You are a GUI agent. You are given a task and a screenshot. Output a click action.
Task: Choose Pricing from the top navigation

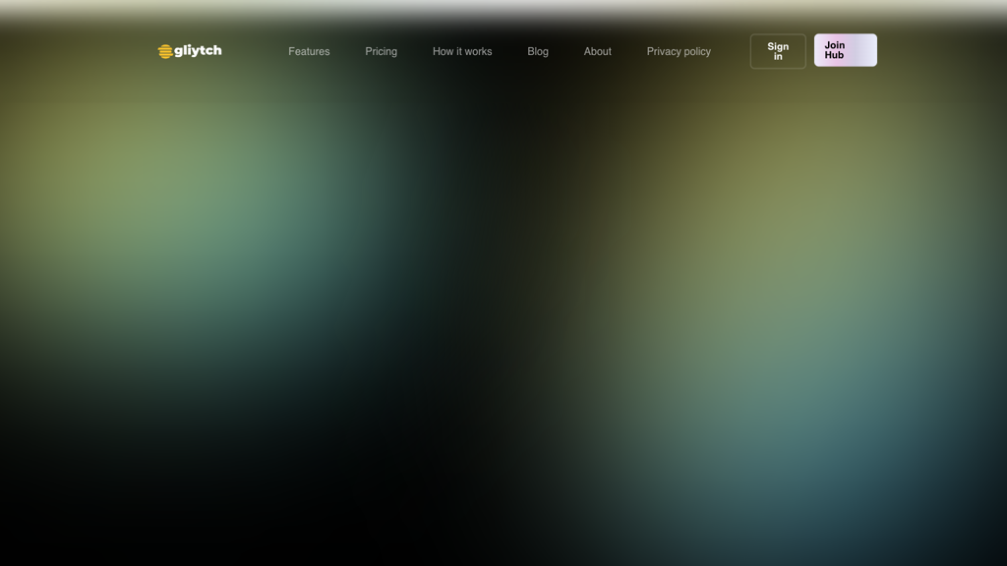(381, 51)
